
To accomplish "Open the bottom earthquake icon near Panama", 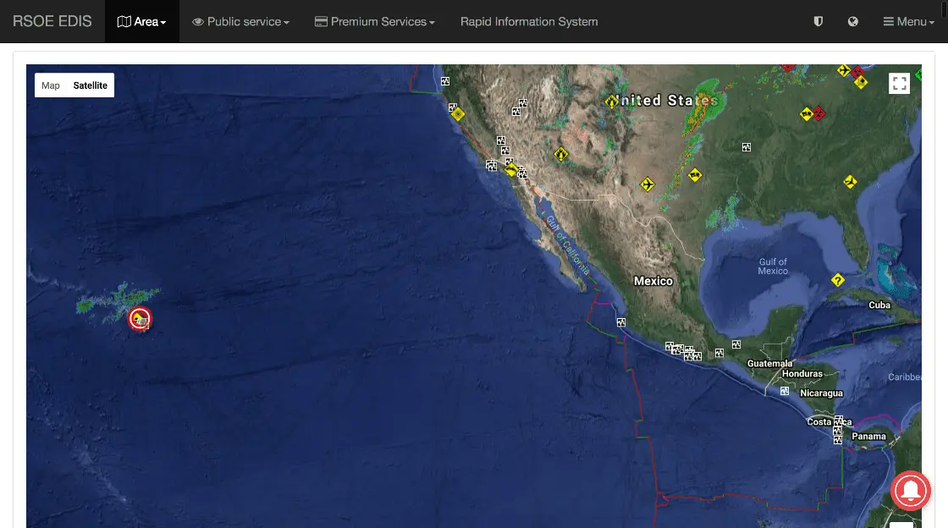I will click(x=837, y=440).
